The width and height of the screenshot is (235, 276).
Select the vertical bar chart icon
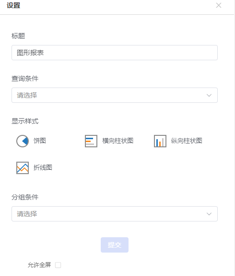click(160, 141)
